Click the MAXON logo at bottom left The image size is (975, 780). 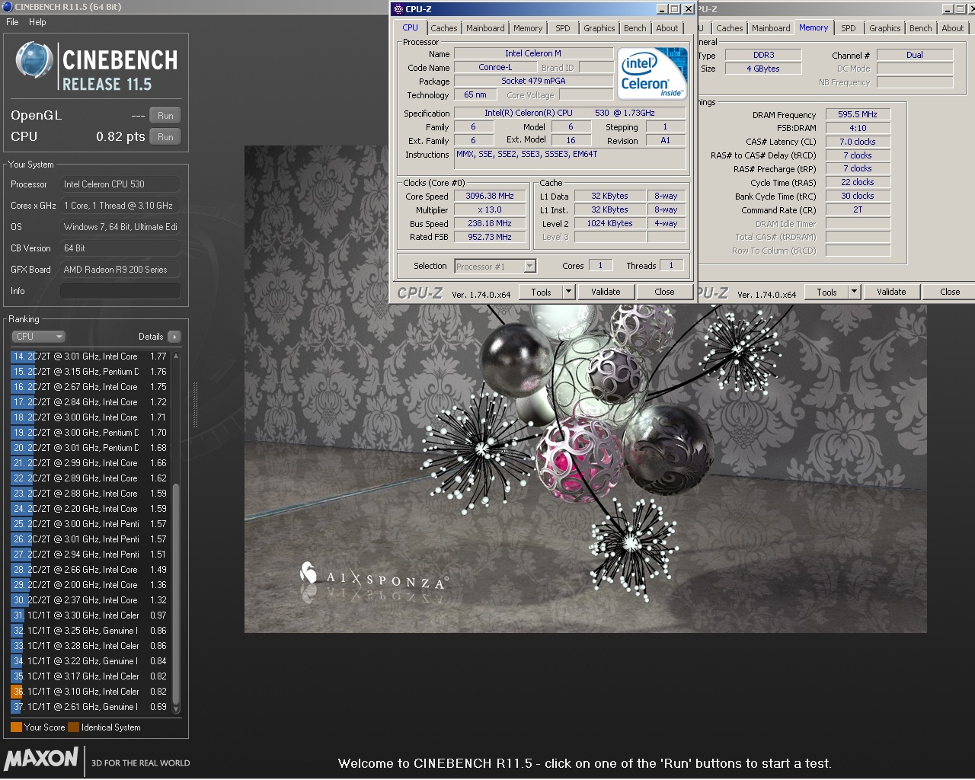point(41,759)
